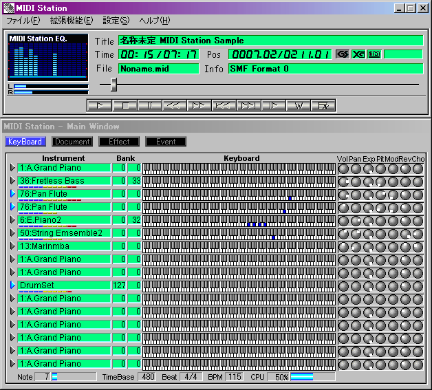Click the Time display 00:15/07:17

click(x=159, y=54)
